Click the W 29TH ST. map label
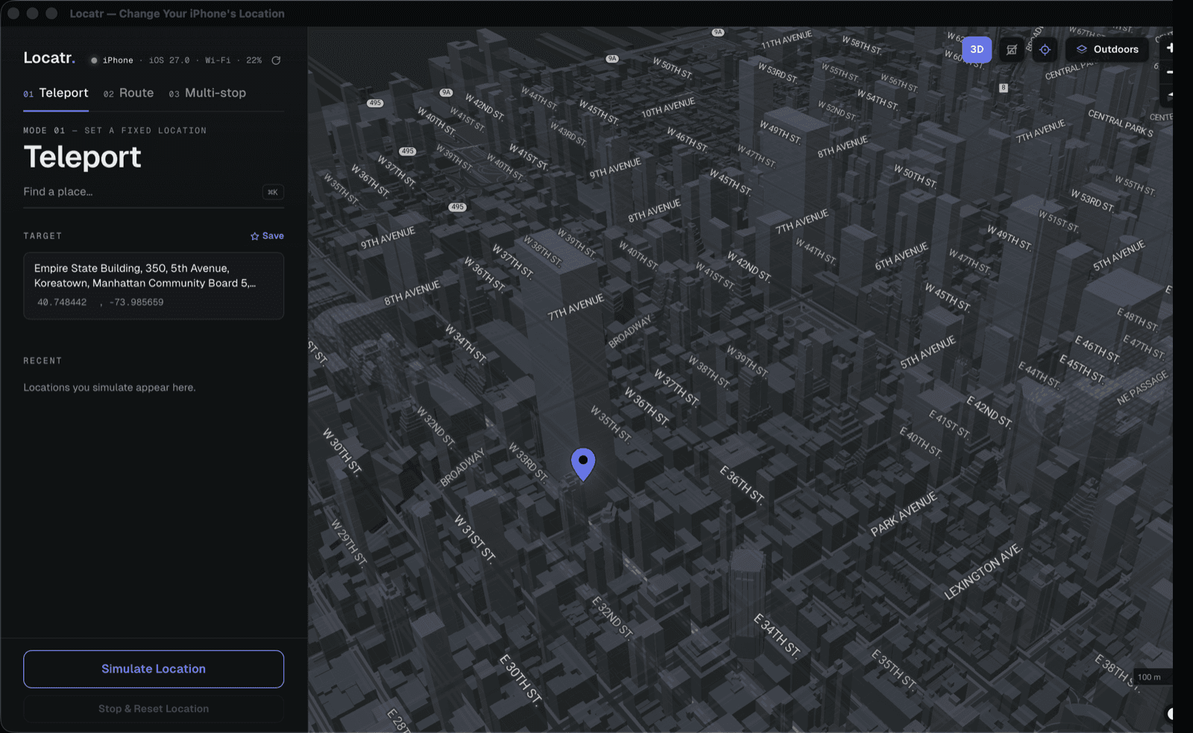 coord(349,543)
